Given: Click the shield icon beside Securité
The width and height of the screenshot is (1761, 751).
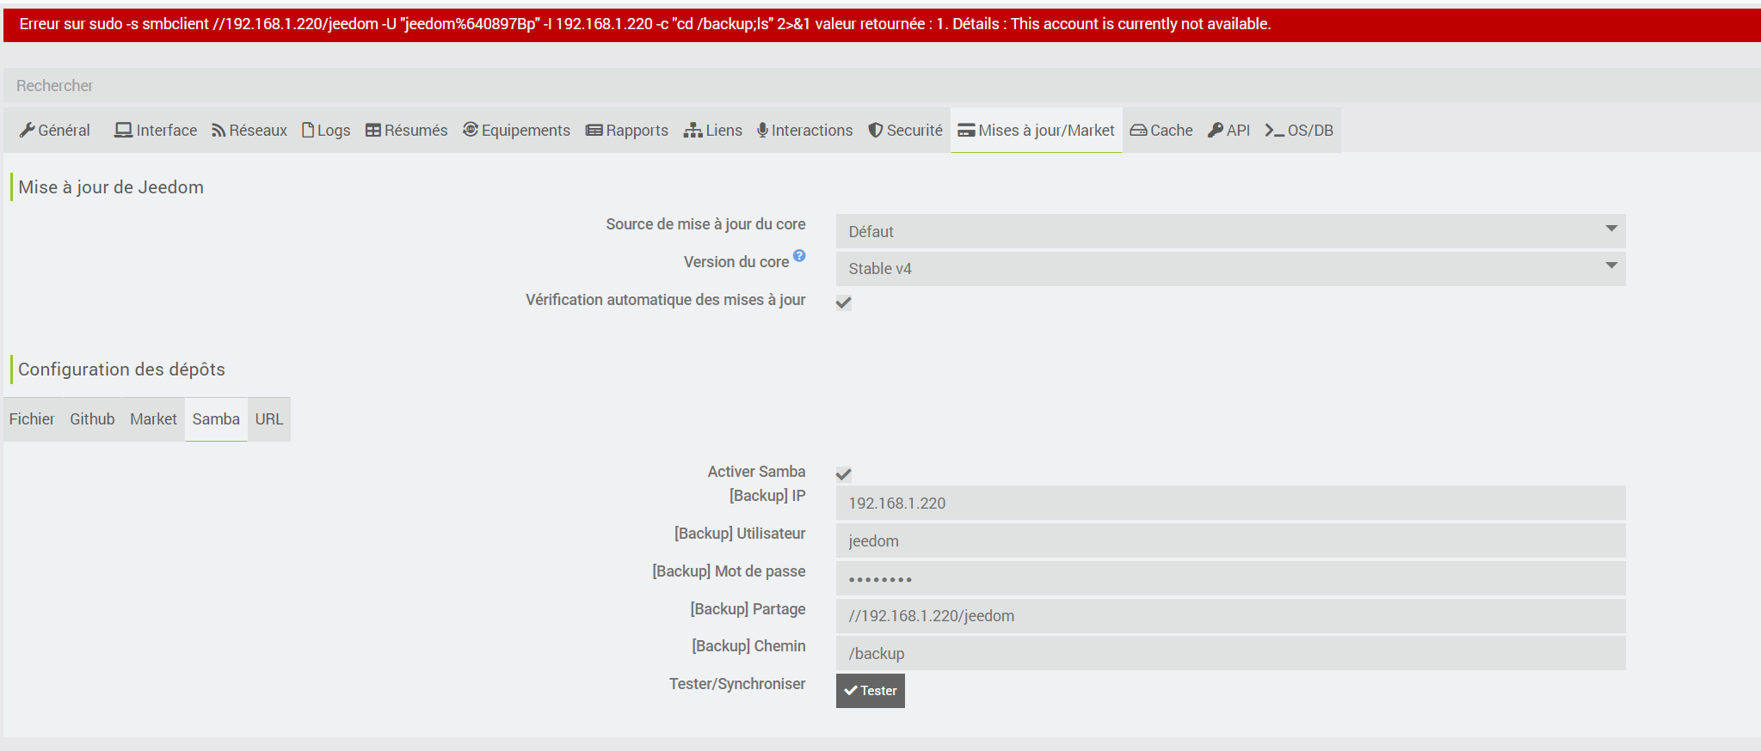Looking at the screenshot, I should point(876,130).
